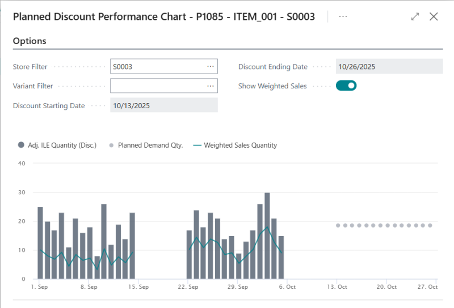Screen dimensions: 454x308
Task: Click the empty Variant Filter input field
Action: 158,86
